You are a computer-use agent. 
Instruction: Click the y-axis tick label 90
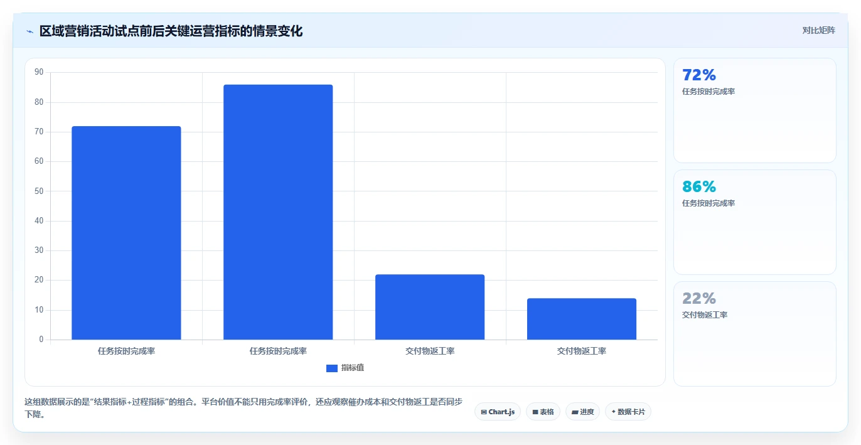(x=39, y=72)
